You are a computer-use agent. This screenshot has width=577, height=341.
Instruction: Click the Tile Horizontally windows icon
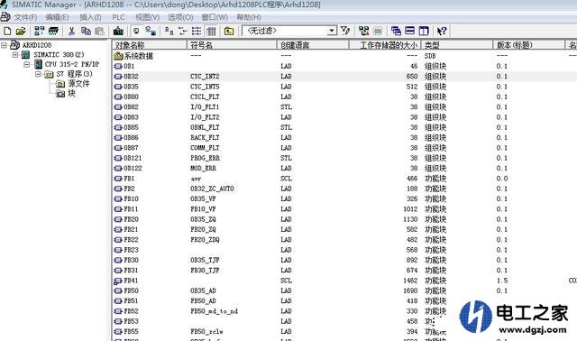coord(410,31)
